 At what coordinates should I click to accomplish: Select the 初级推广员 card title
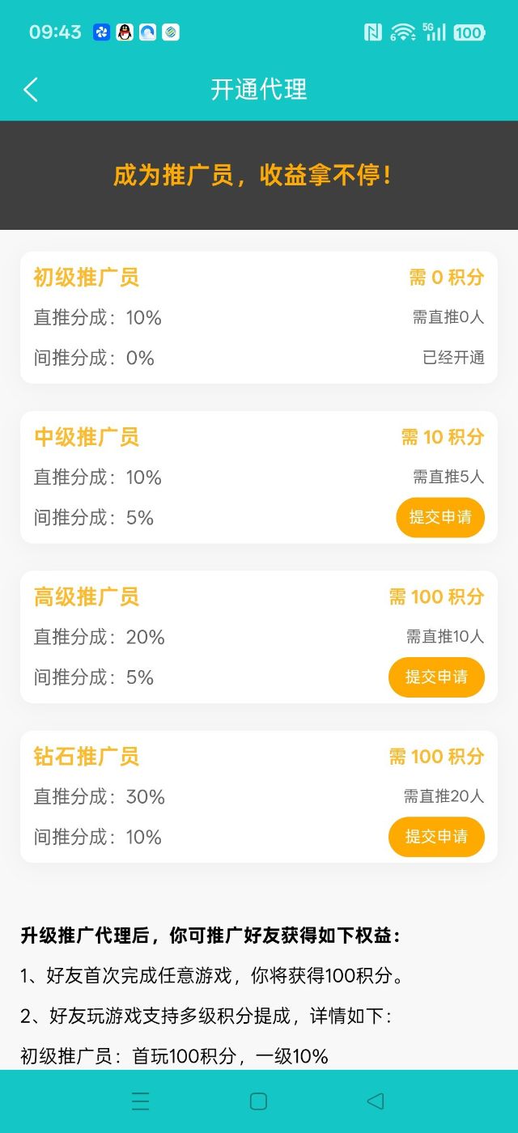[87, 278]
